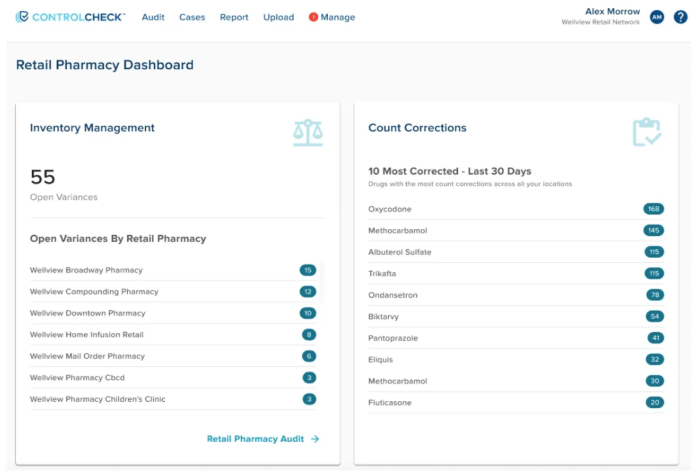
Task: Click the Retail Pharmacy Dashboard heading
Action: coord(105,65)
